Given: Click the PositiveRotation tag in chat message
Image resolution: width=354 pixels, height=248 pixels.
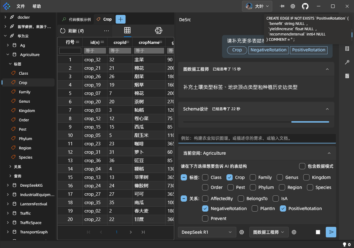Looking at the screenshot, I should click(x=309, y=50).
